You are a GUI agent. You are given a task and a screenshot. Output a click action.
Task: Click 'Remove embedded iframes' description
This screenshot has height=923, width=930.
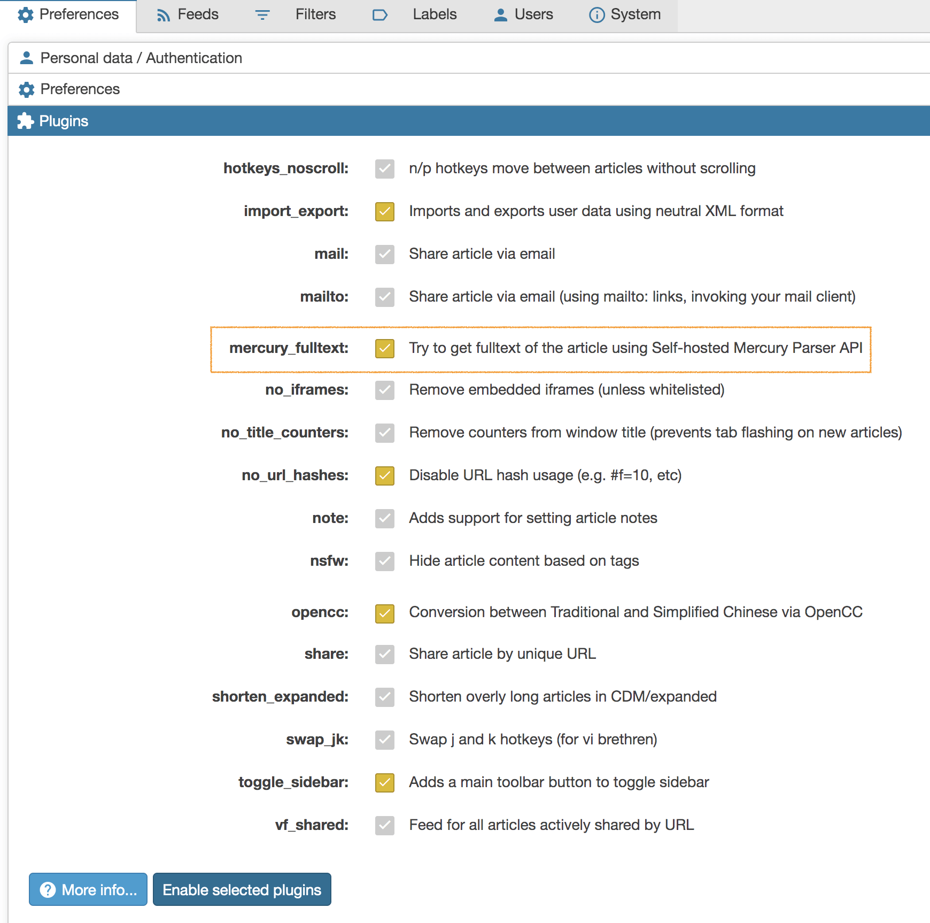[x=567, y=390]
